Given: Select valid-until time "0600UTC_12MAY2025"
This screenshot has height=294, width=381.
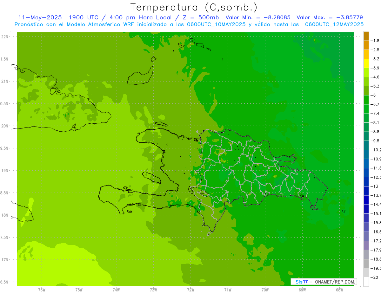Looking at the screenshot, I should (334, 24).
